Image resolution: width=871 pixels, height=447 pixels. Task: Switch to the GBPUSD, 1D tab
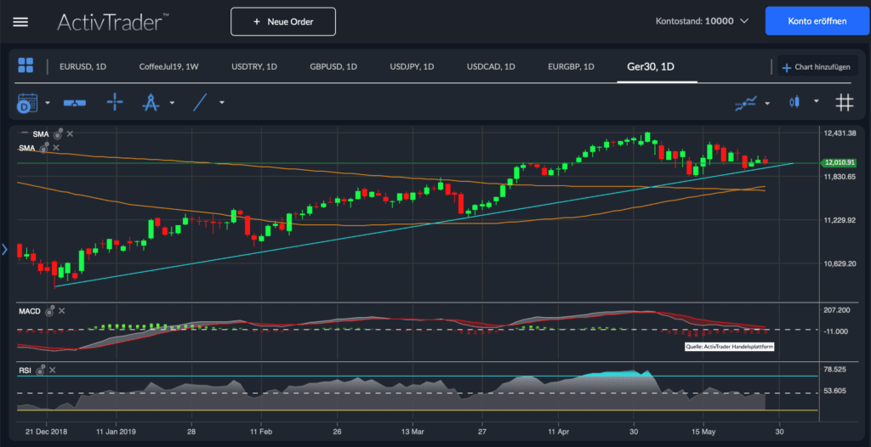(x=333, y=66)
